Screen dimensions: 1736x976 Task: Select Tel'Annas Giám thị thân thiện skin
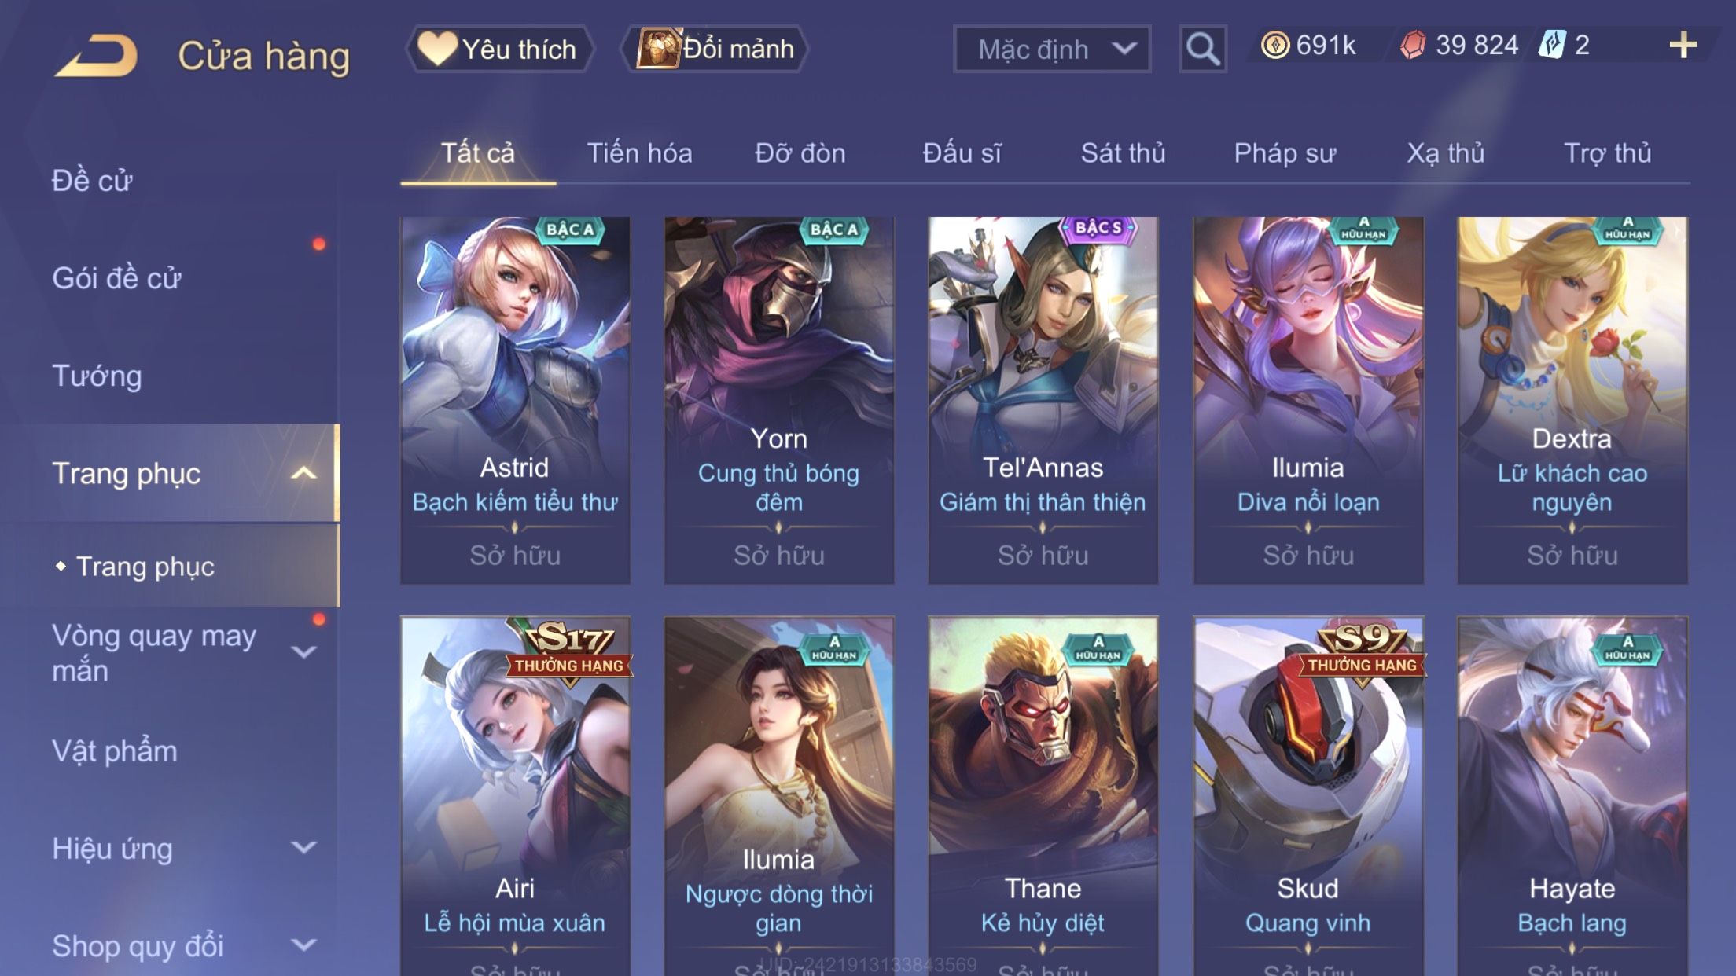coord(1043,400)
